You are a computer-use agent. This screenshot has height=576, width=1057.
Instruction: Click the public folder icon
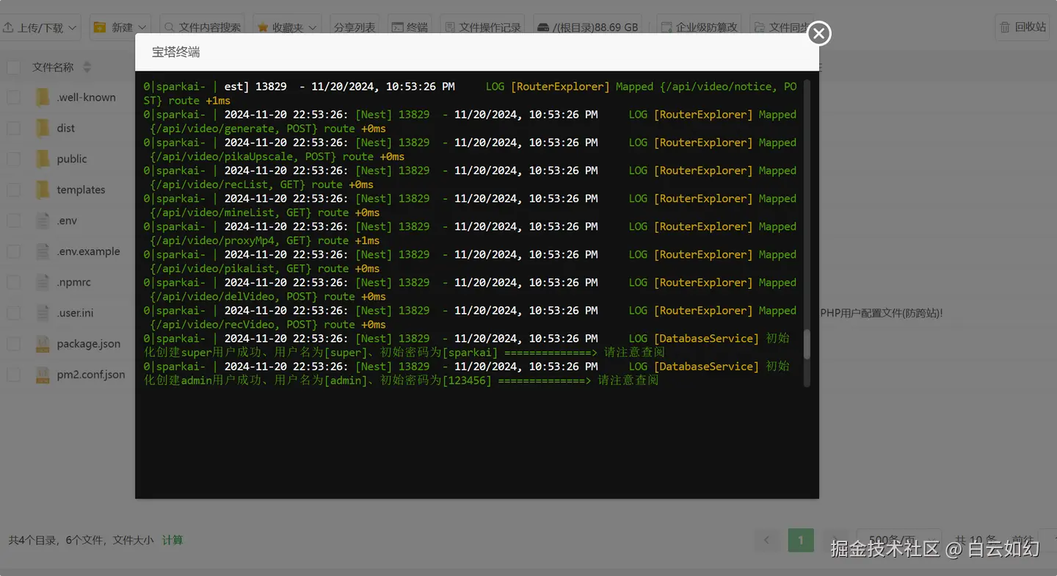click(43, 159)
